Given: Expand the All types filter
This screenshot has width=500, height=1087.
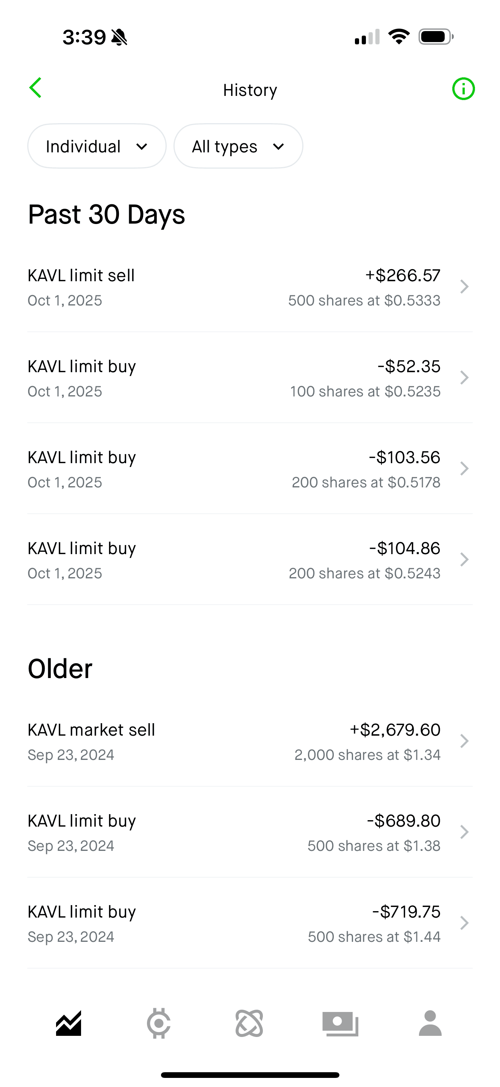Looking at the screenshot, I should pos(238,146).
